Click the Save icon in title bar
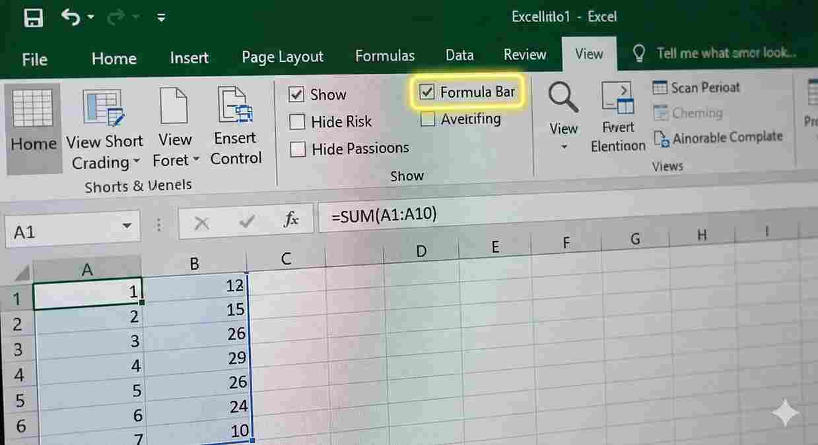818x445 pixels. pyautogui.click(x=33, y=18)
